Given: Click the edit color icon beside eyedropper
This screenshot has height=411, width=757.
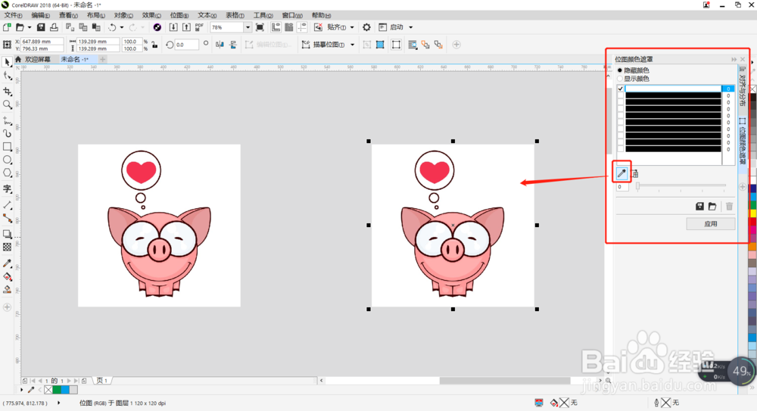Looking at the screenshot, I should point(635,173).
